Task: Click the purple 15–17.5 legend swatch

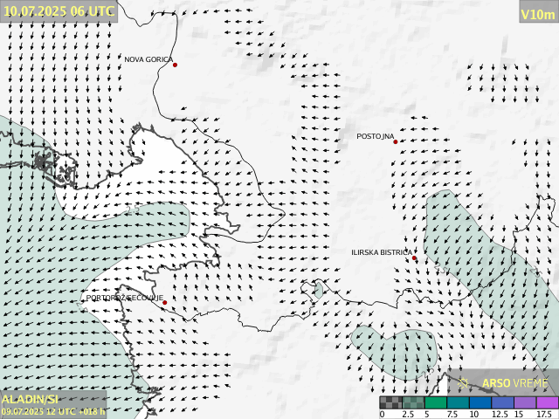Action: [526, 402]
